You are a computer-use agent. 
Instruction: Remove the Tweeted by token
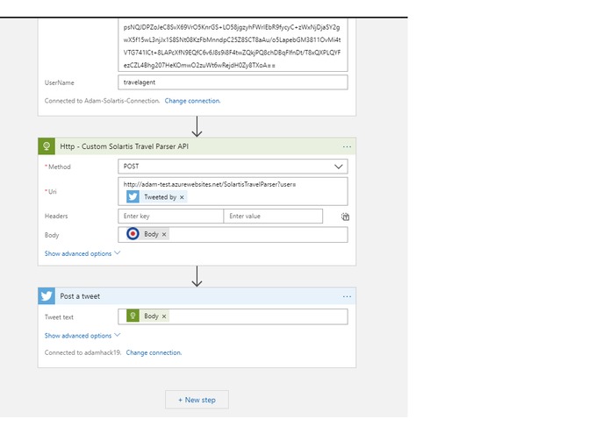coord(182,197)
